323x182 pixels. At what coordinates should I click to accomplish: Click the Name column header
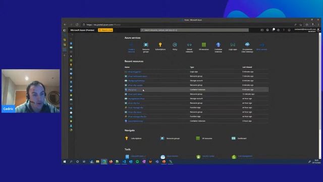(x=127, y=67)
